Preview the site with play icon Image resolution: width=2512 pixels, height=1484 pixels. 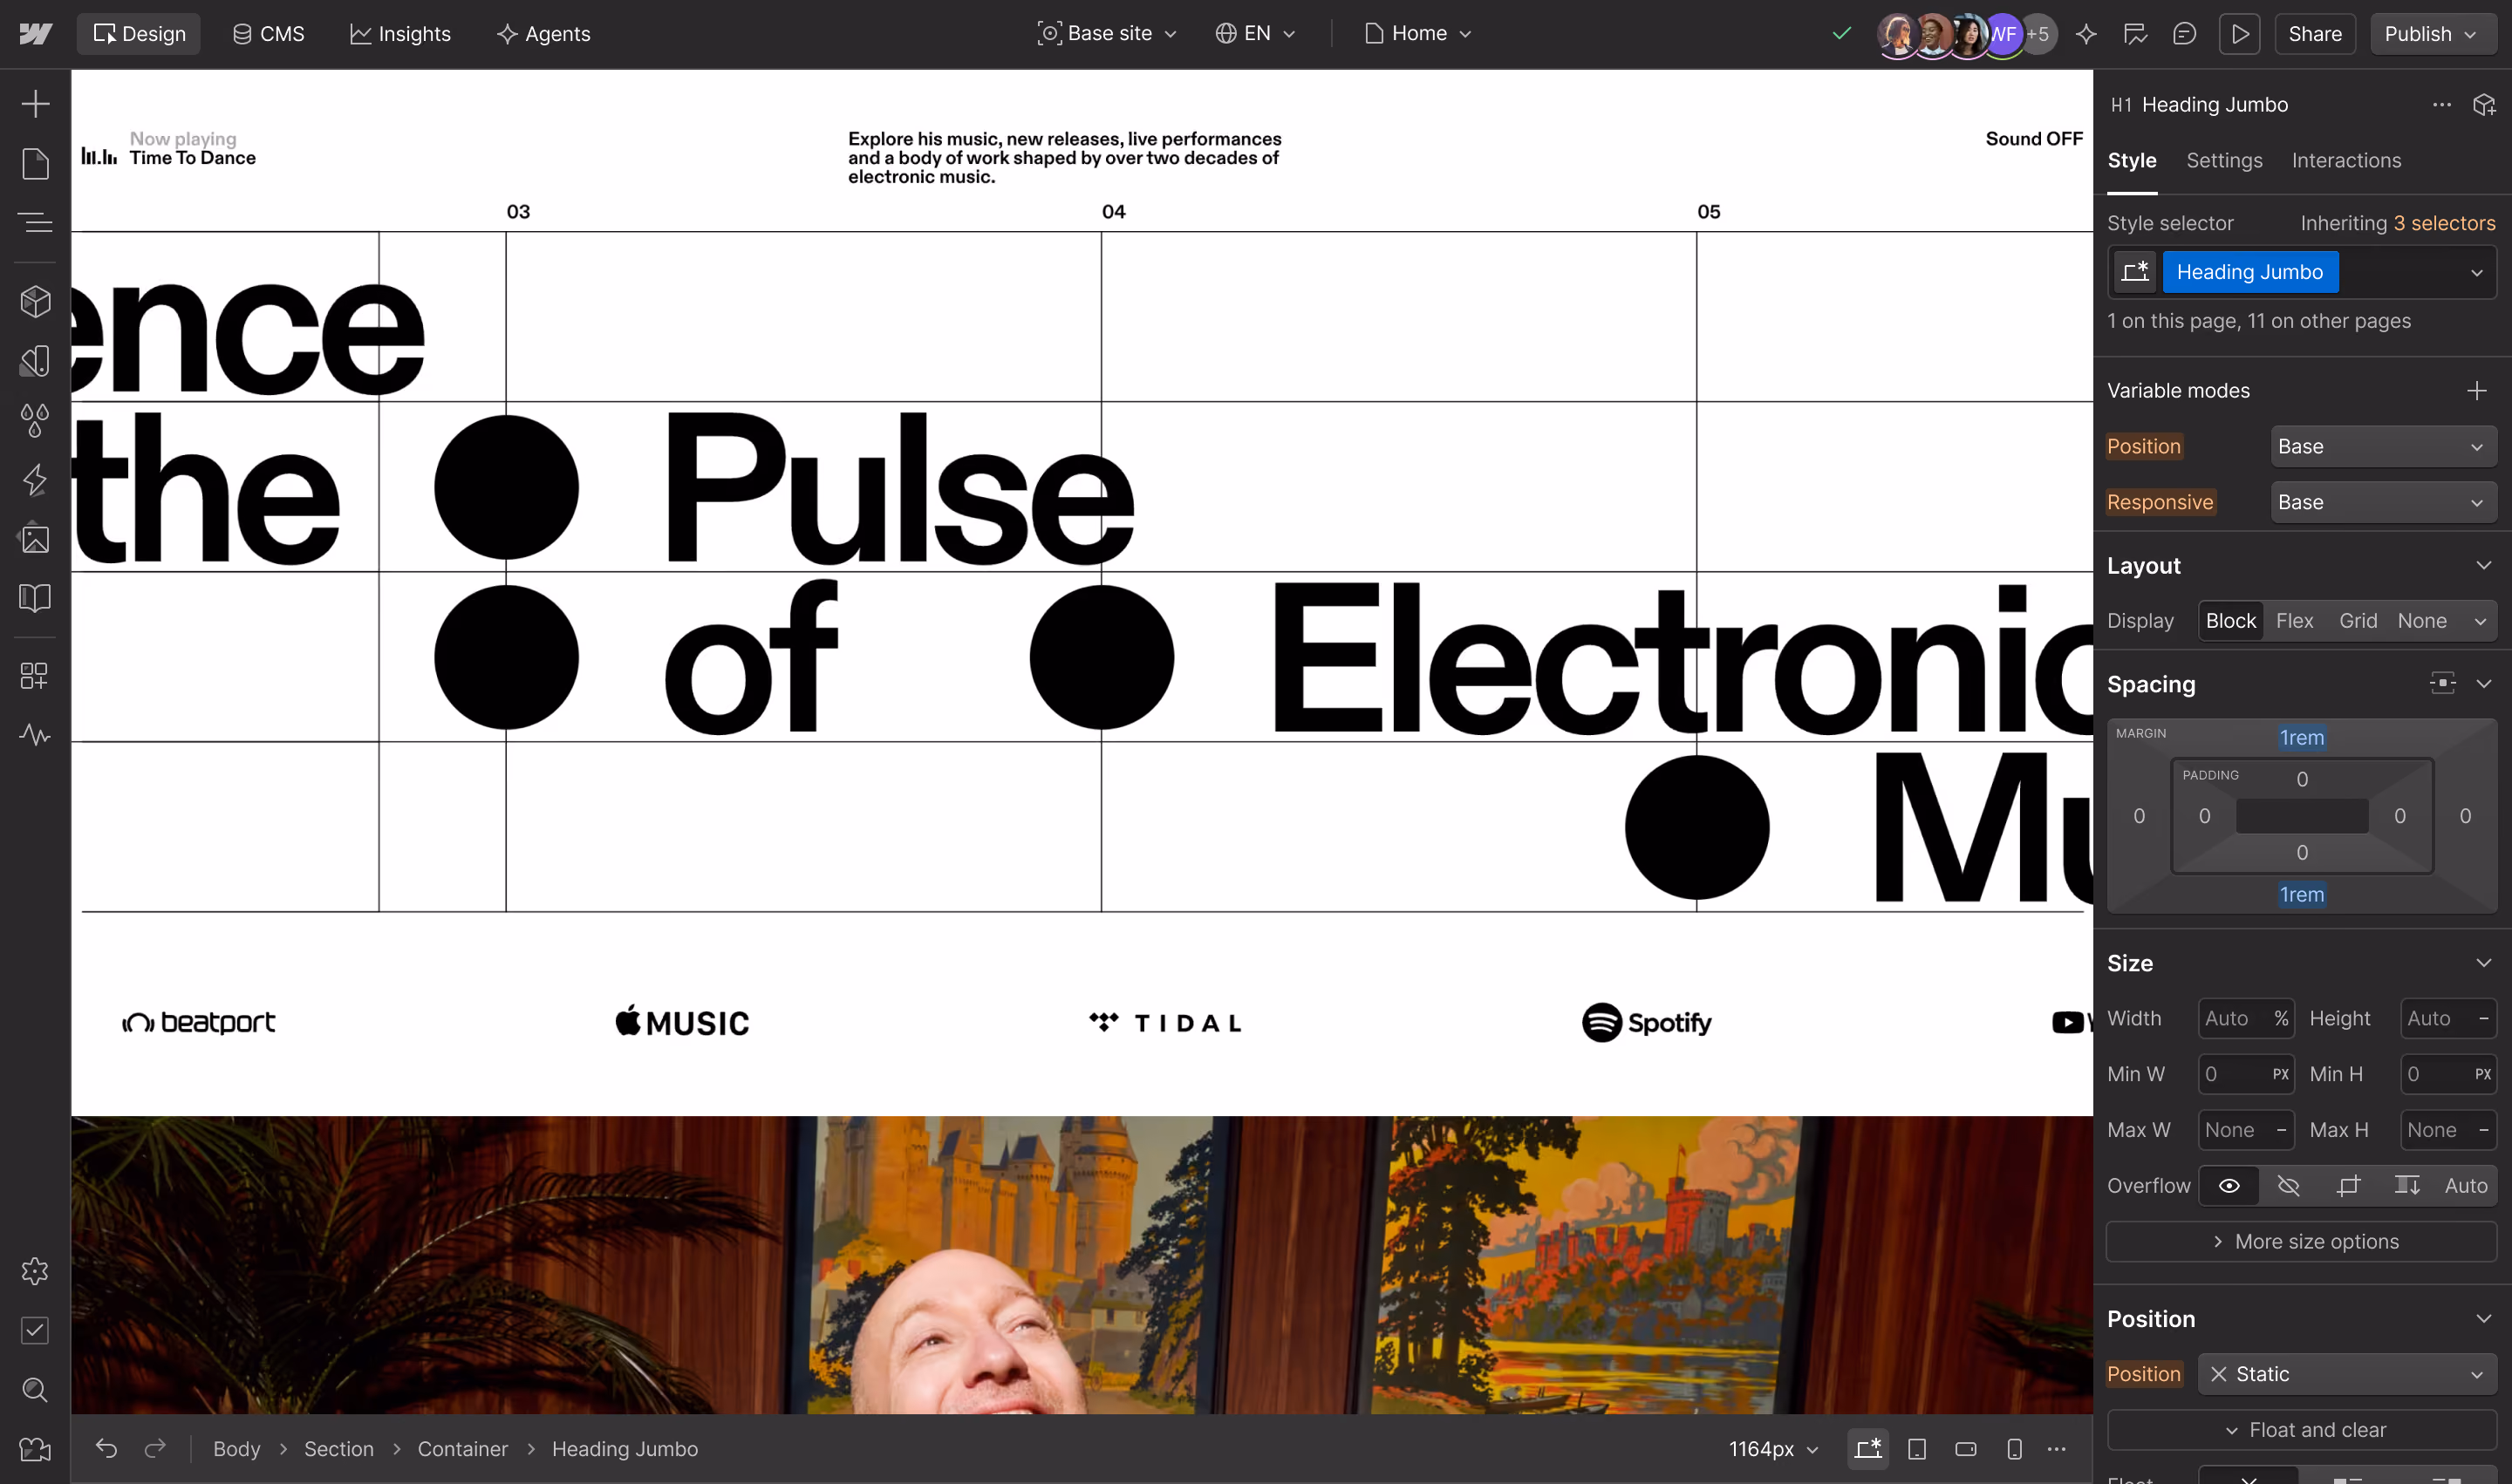coord(2240,34)
